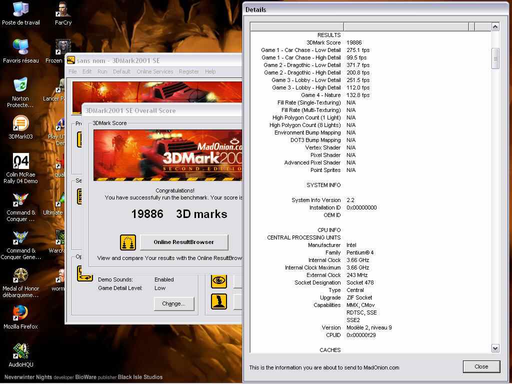512x384 pixels.
Task: Open the Run menu in 3DMark2001 SE
Action: point(102,71)
